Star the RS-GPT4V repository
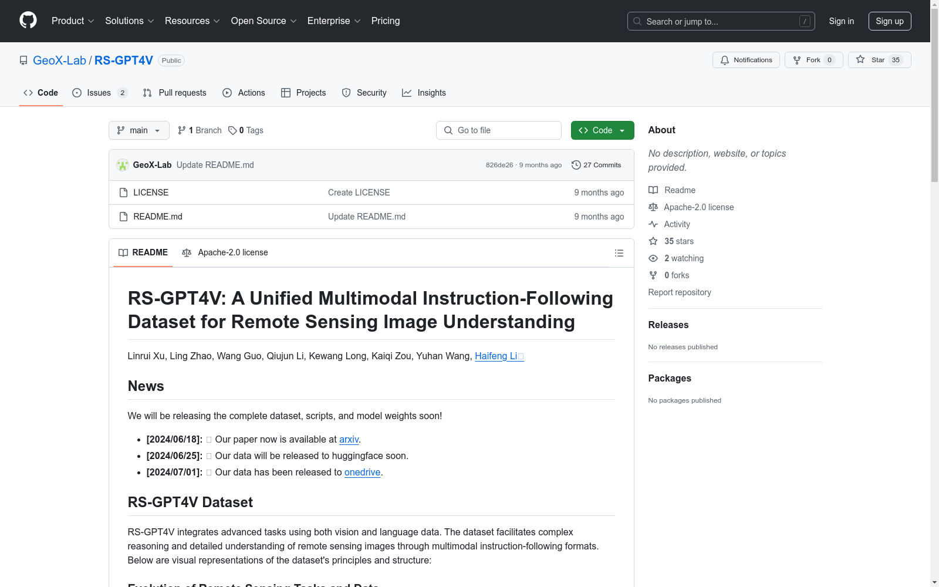This screenshot has width=939, height=587. [x=879, y=60]
